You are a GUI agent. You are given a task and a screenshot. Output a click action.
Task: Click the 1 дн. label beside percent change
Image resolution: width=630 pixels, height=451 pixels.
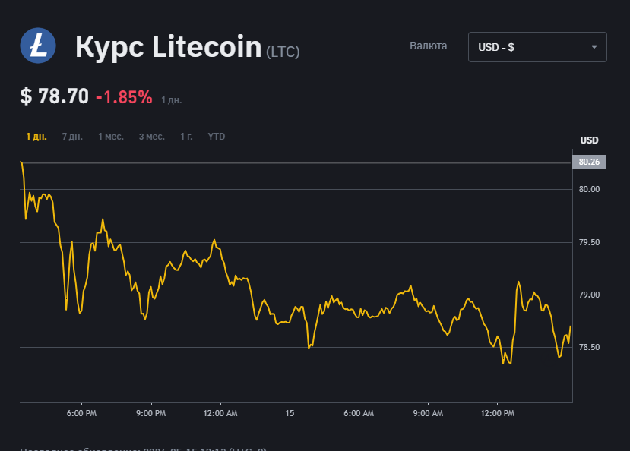click(x=172, y=100)
